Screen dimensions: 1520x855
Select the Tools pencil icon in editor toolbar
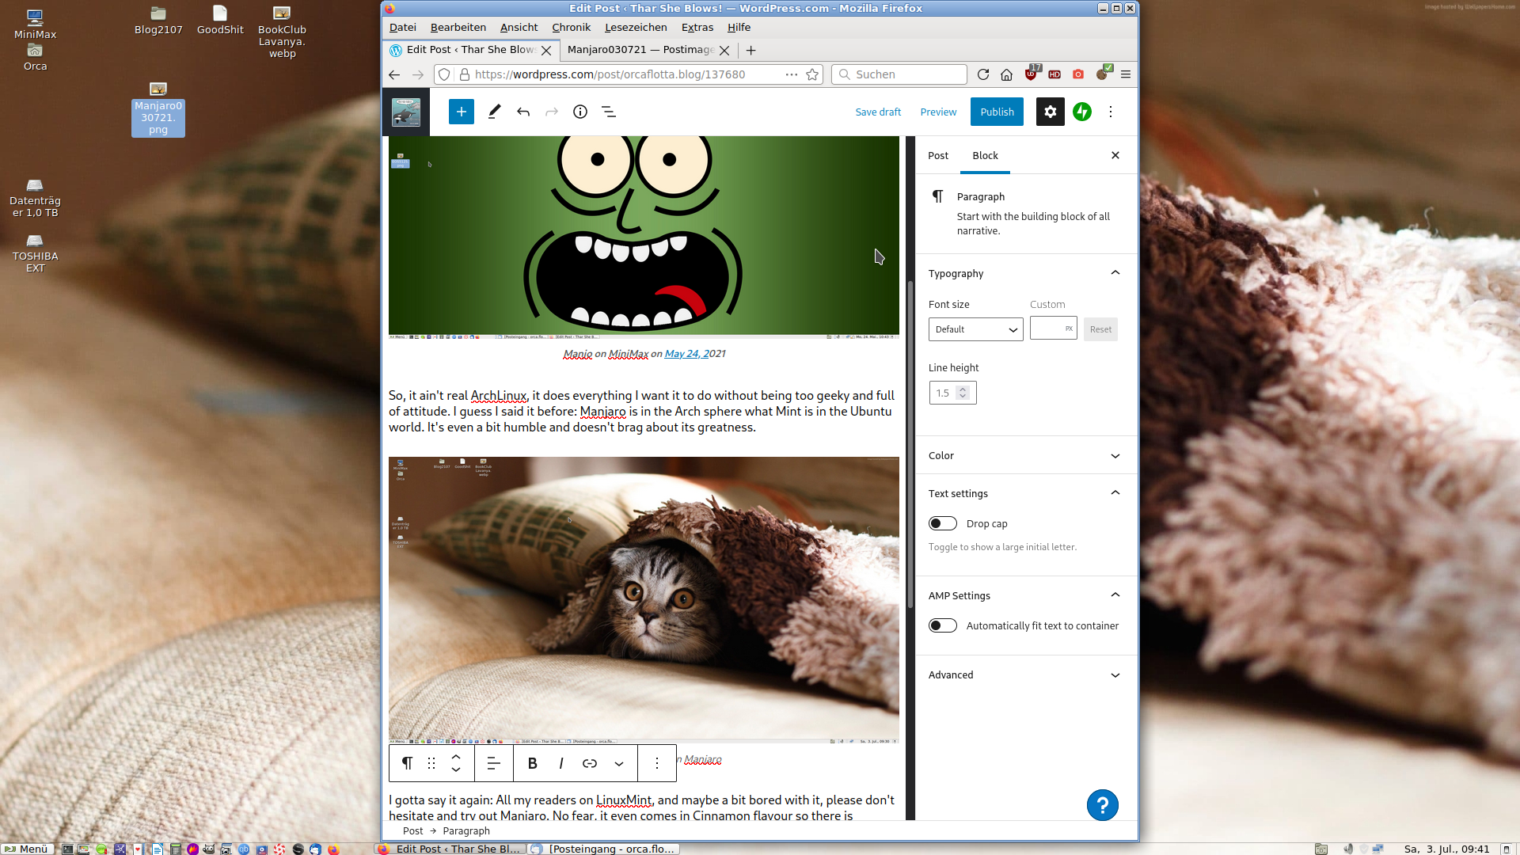pyautogui.click(x=494, y=112)
